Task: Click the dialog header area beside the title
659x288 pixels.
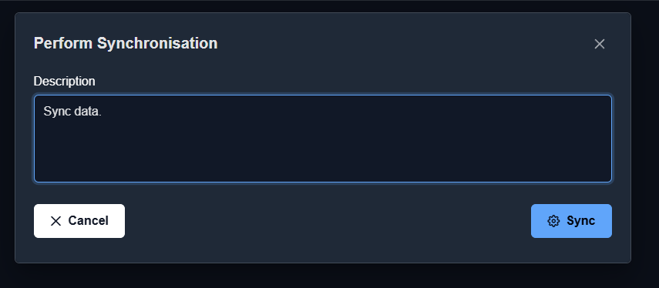Action: (403, 44)
